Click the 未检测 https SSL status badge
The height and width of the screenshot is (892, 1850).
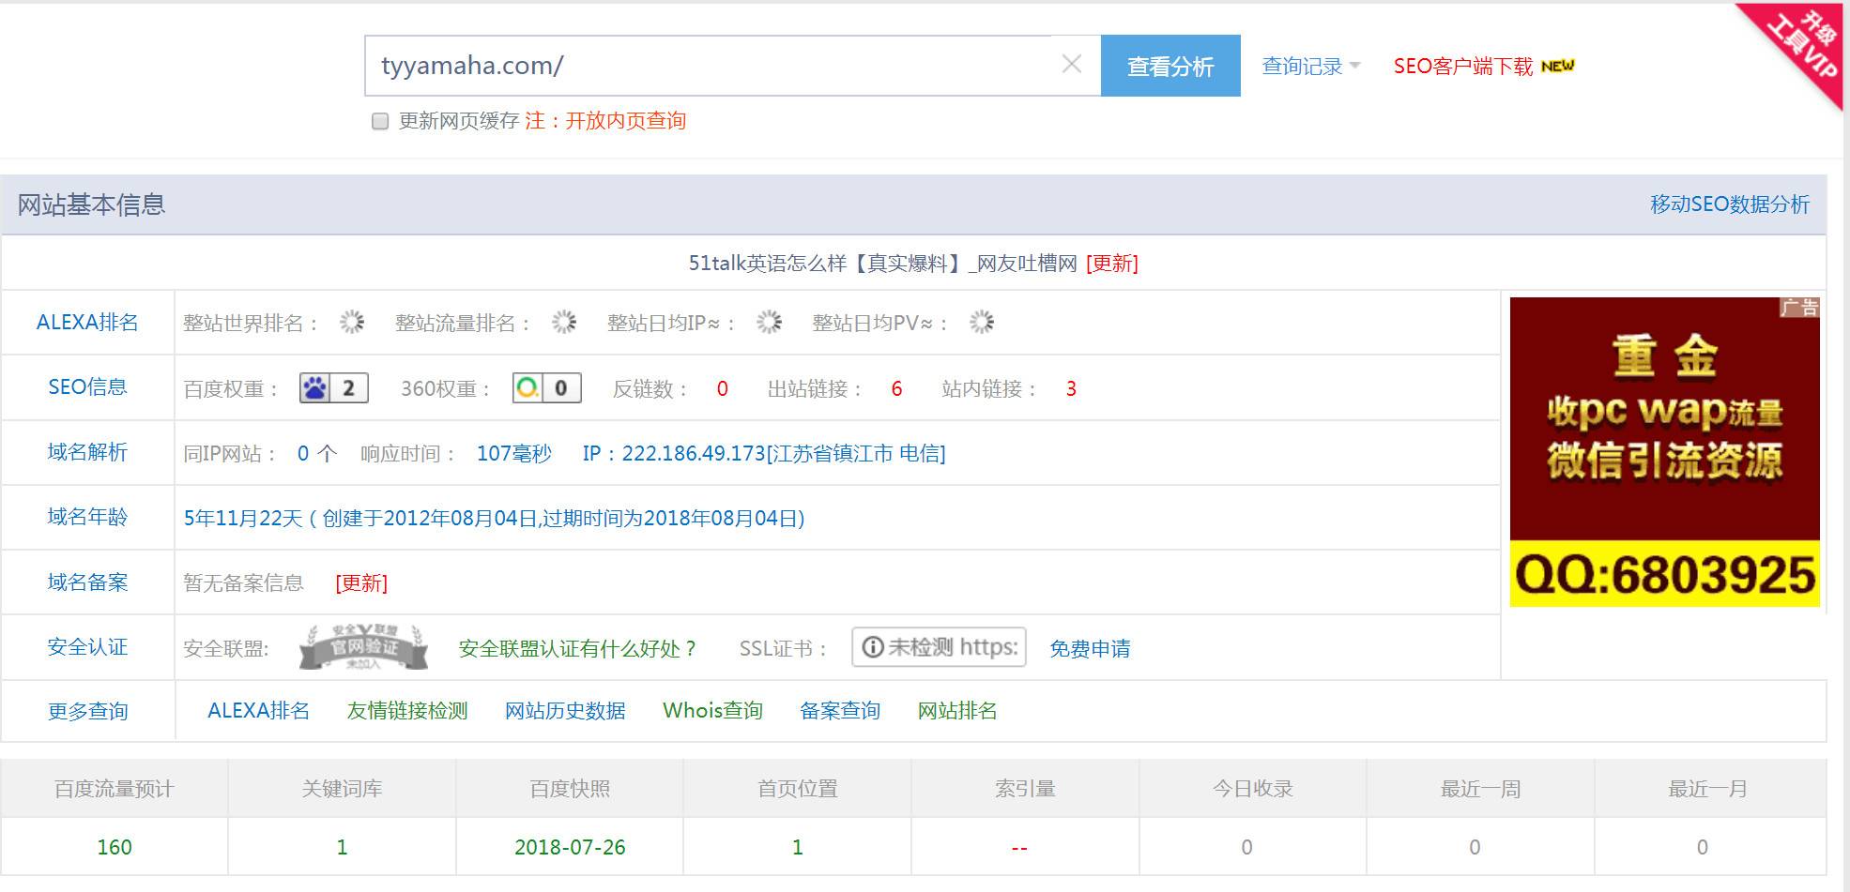click(x=939, y=647)
